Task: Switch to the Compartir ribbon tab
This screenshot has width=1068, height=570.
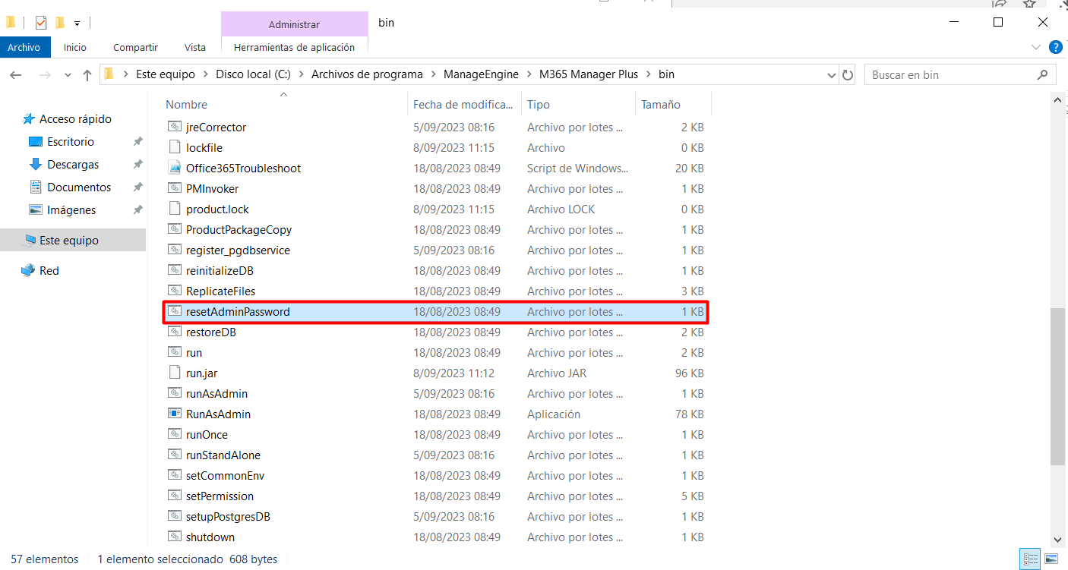Action: (x=135, y=47)
